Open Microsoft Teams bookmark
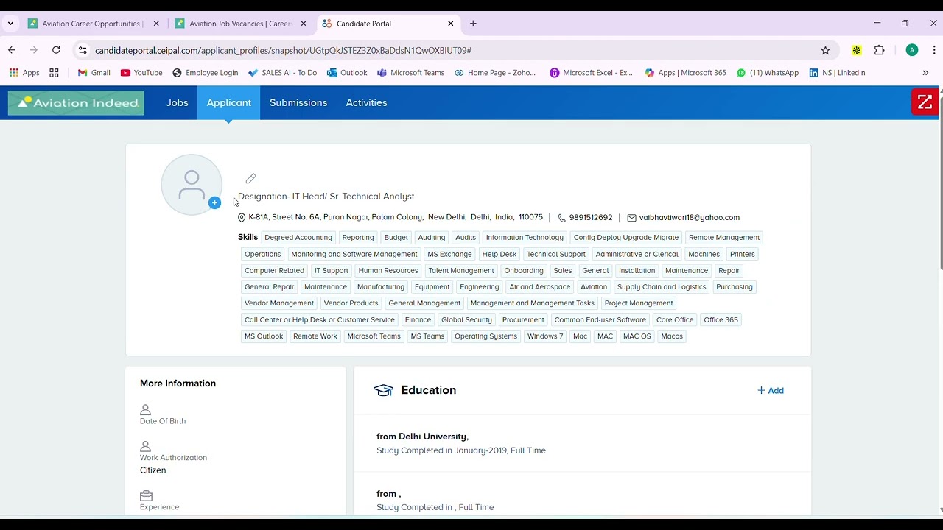 pos(410,73)
